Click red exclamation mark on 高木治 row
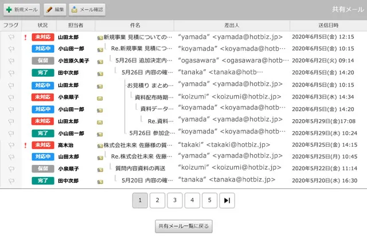 click(25, 145)
